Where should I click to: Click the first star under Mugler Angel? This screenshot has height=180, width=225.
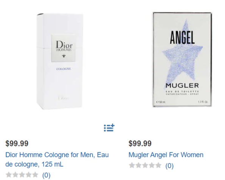click(132, 165)
